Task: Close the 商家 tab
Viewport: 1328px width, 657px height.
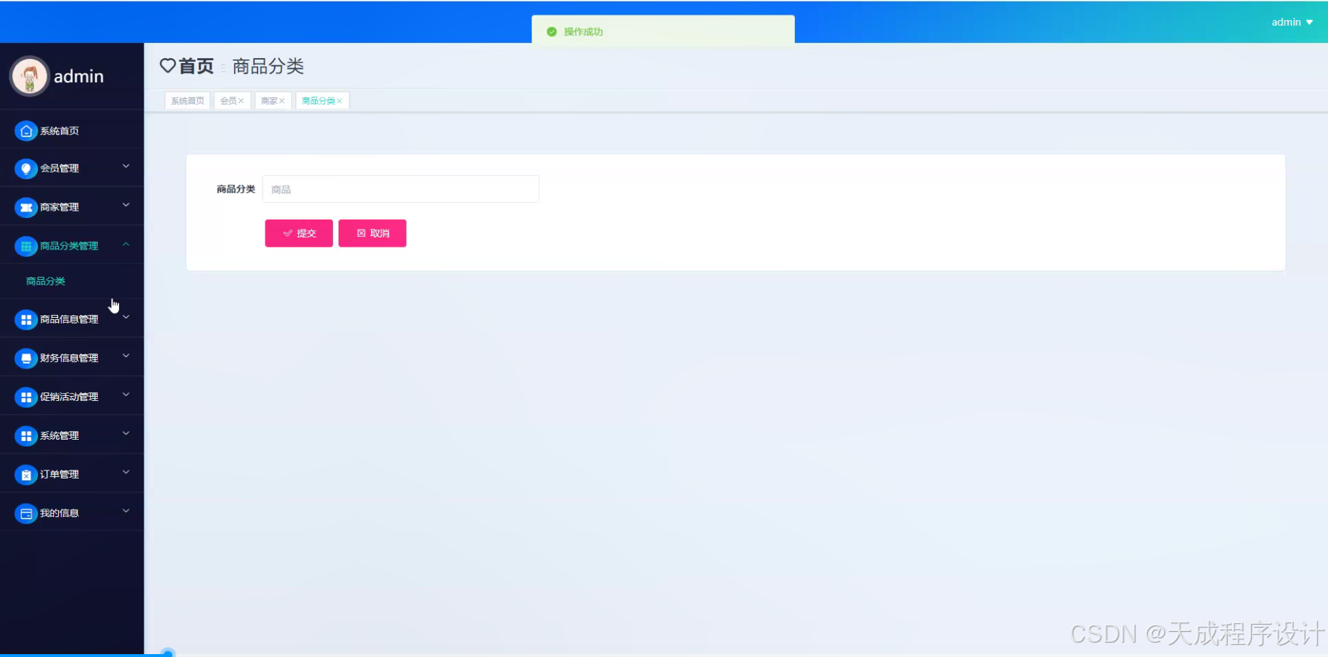Action: point(282,101)
